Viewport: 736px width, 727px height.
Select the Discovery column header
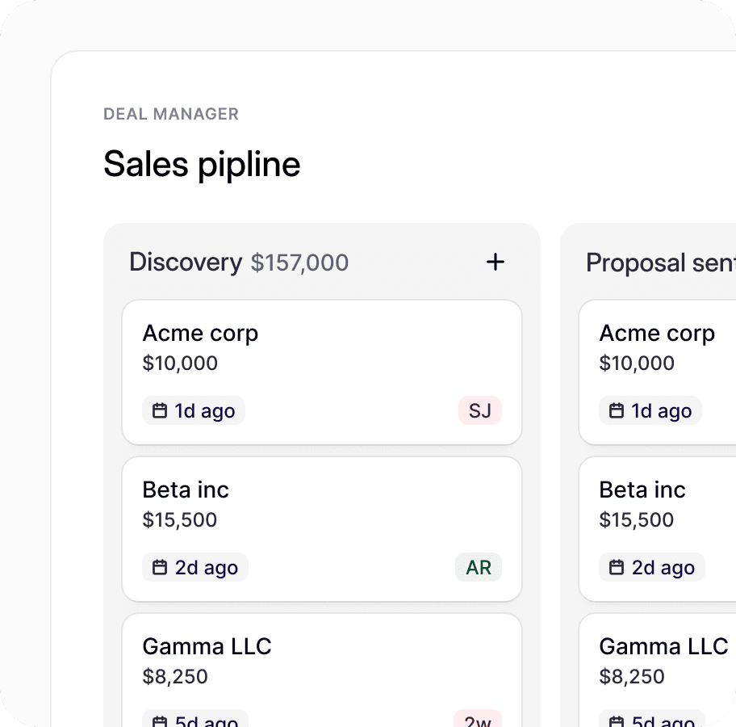point(186,262)
